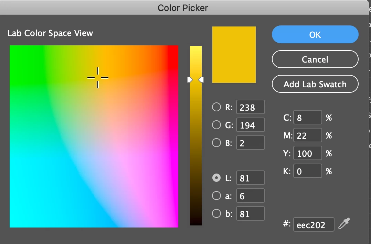Screen dimensions: 371x244
Task: Click the yellow current color preview swatch
Action: coord(234,54)
